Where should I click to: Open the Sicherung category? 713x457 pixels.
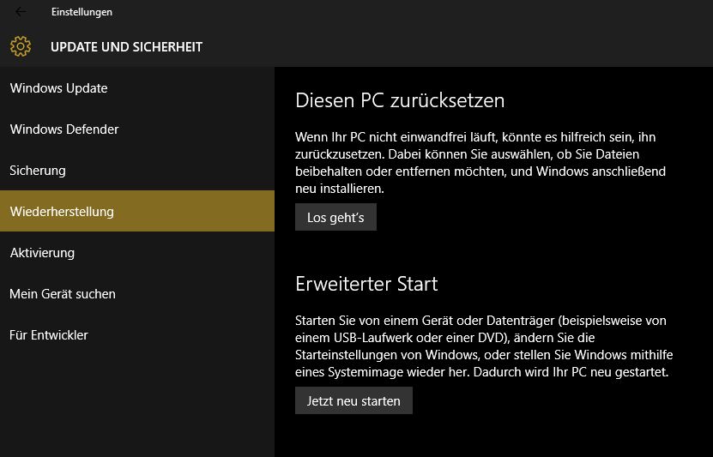pos(137,171)
